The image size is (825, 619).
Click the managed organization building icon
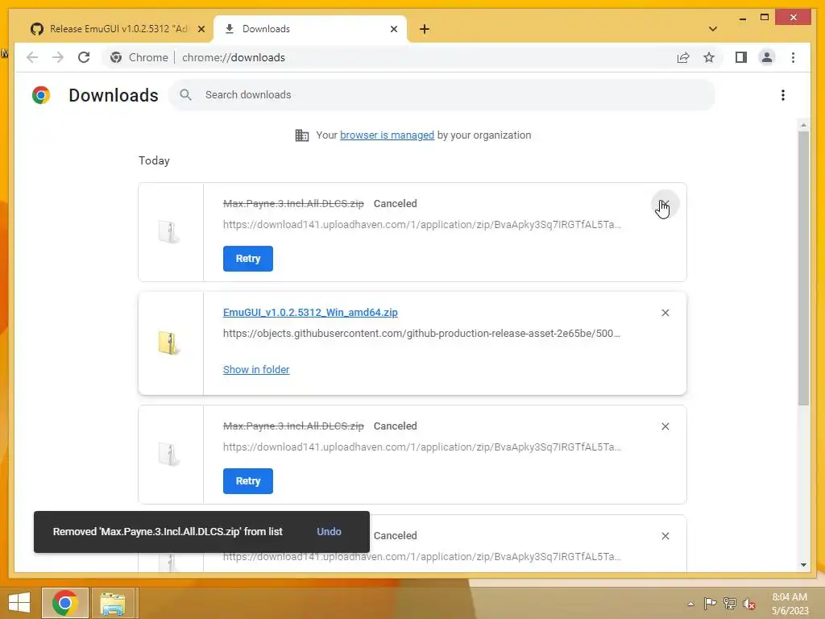click(302, 135)
